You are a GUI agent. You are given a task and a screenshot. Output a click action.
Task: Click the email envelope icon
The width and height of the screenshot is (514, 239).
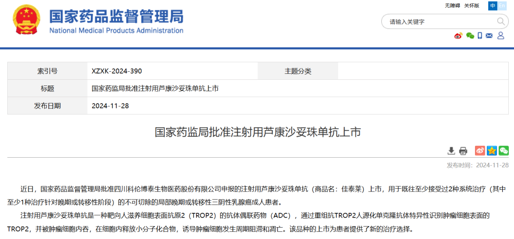coord(490,36)
